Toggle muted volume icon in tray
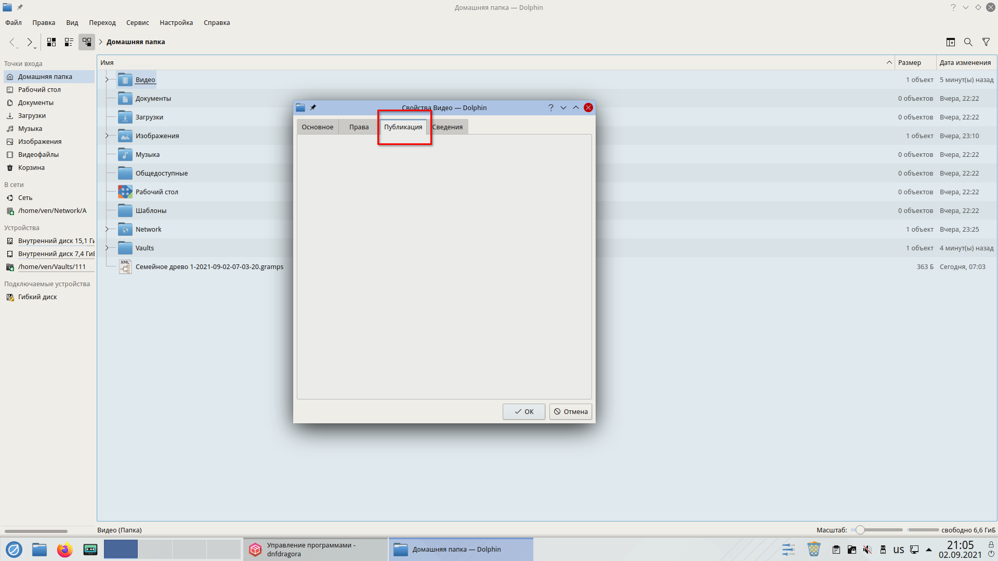Screen dimensions: 998x561 [x=867, y=550]
